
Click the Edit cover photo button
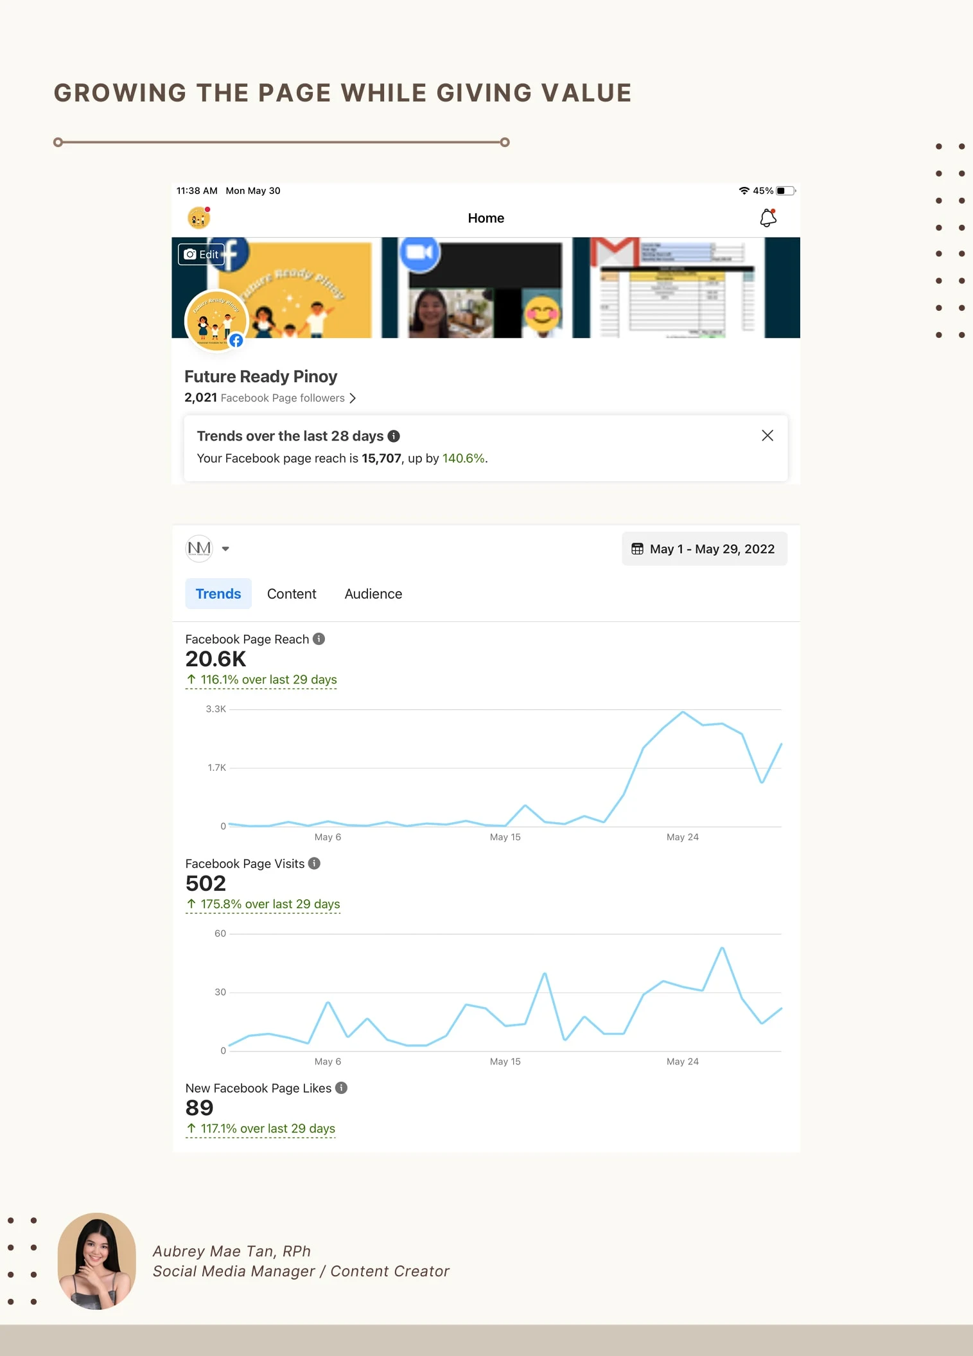click(x=201, y=254)
